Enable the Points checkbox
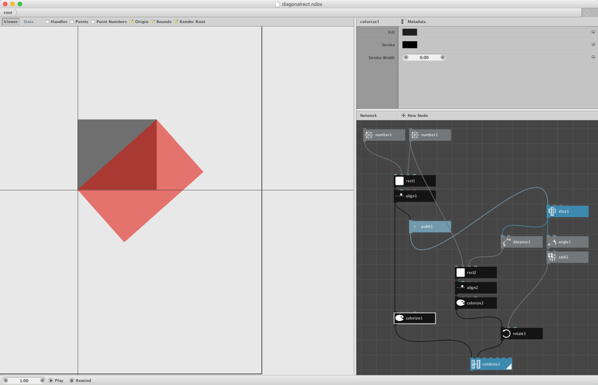This screenshot has width=598, height=385. pyautogui.click(x=72, y=22)
